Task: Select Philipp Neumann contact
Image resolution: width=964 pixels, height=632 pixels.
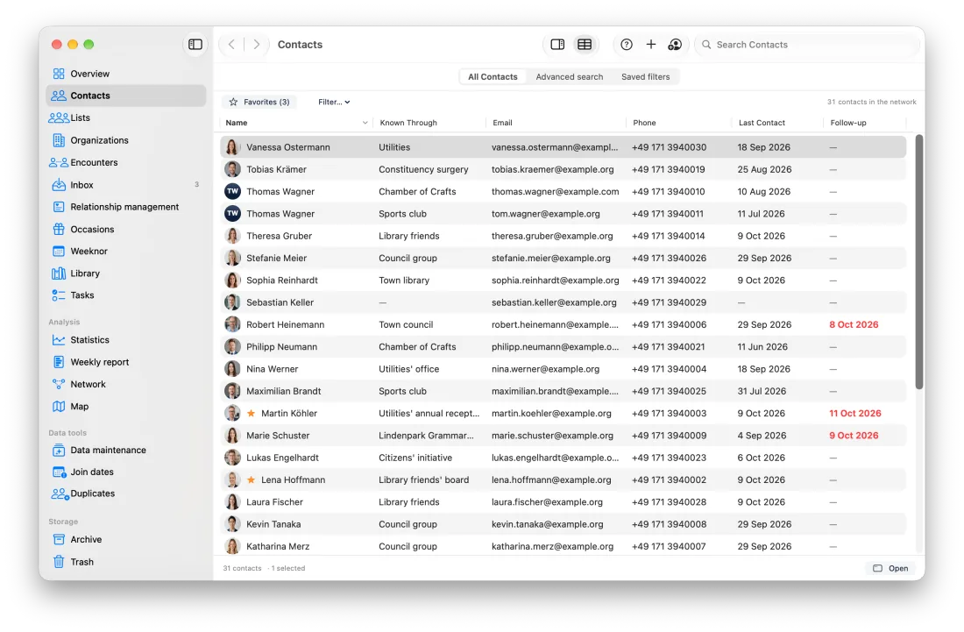Action: [x=564, y=347]
